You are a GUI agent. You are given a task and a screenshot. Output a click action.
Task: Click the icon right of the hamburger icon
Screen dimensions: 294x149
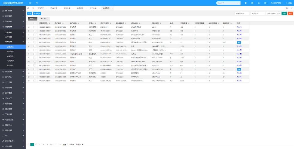click(x=36, y=3)
